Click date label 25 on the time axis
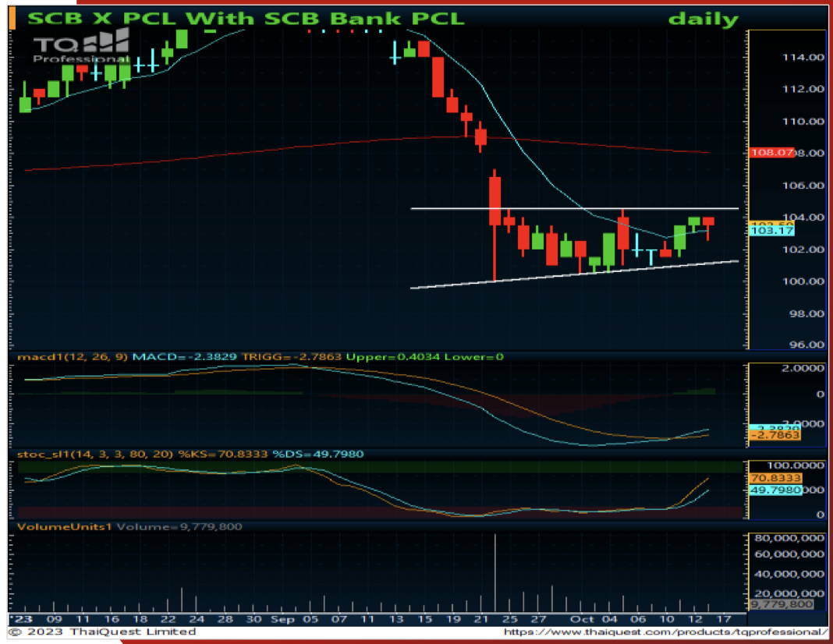This screenshot has height=644, width=833. (x=510, y=619)
